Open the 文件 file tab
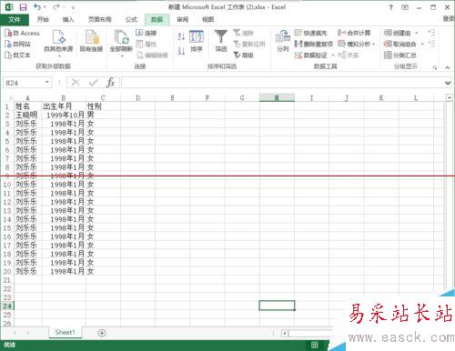This screenshot has width=455, height=351. click(x=15, y=20)
